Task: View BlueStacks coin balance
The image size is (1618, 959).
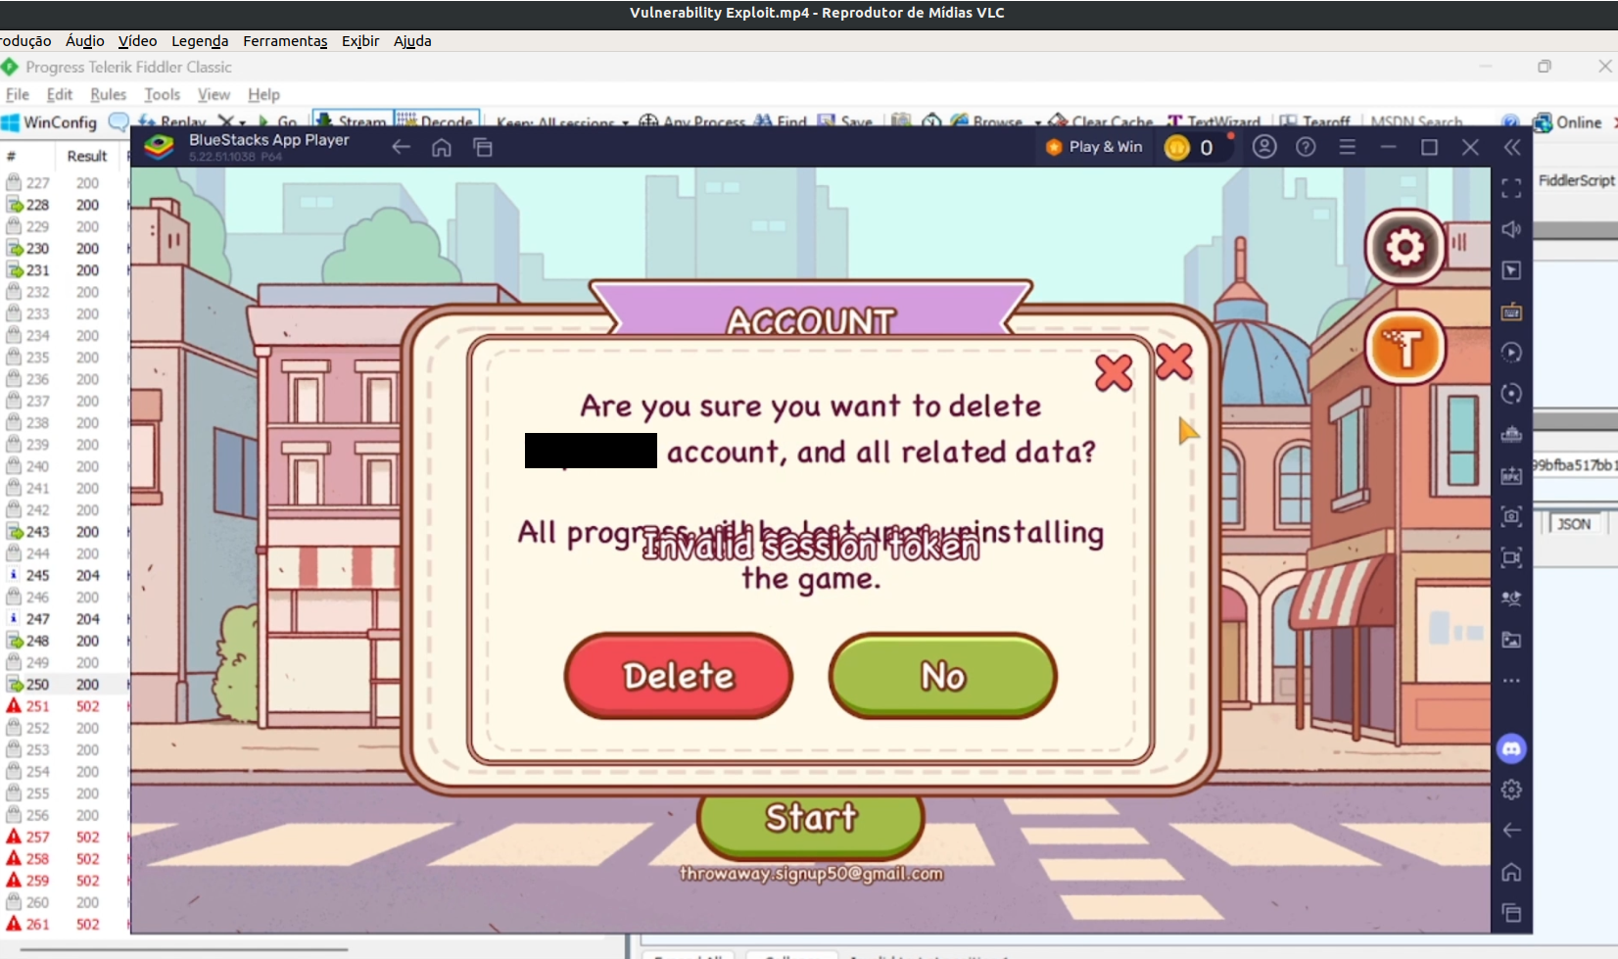Action: pyautogui.click(x=1191, y=147)
